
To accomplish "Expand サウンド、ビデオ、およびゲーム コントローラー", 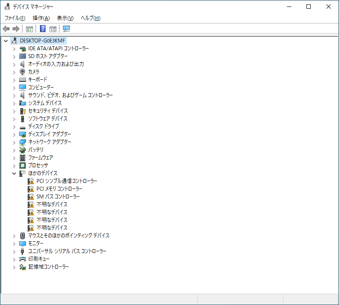I will (x=14, y=96).
